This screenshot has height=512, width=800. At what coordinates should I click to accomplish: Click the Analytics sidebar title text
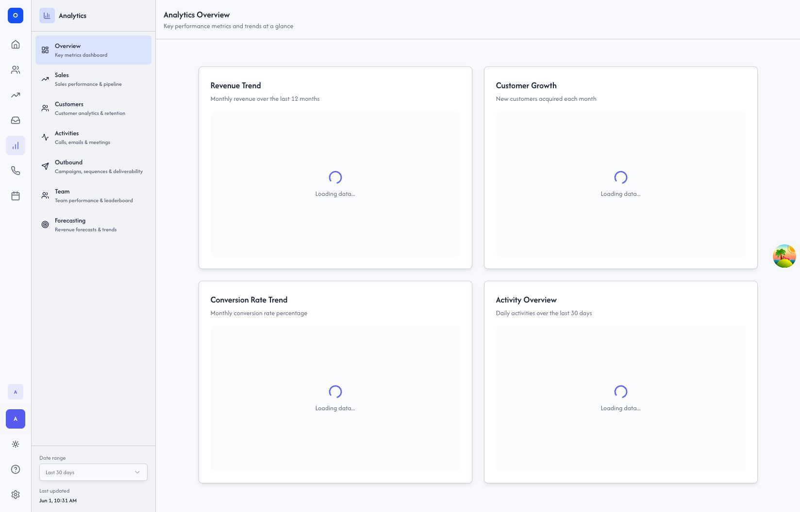tap(72, 16)
